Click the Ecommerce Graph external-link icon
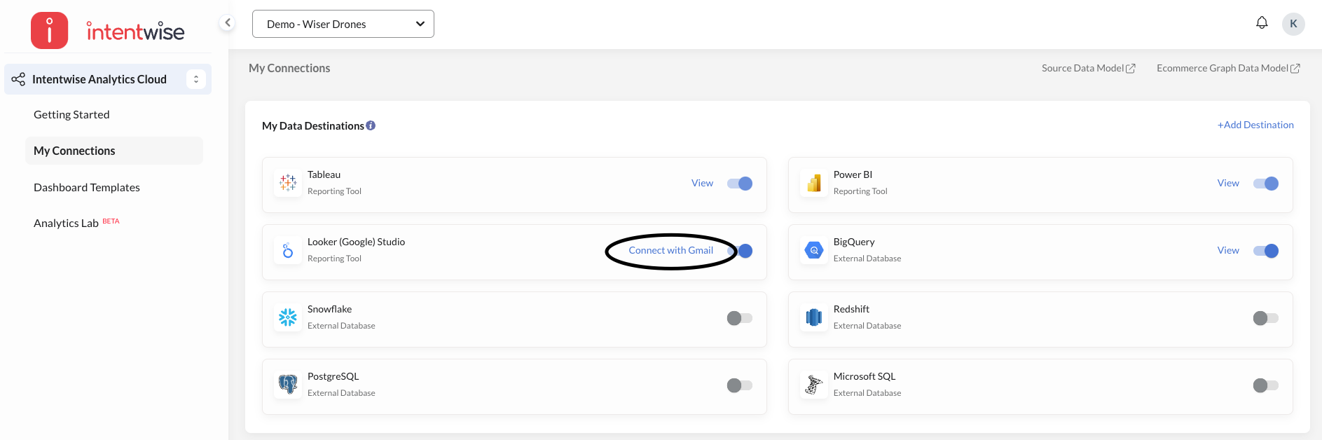The image size is (1322, 440). pyautogui.click(x=1295, y=69)
